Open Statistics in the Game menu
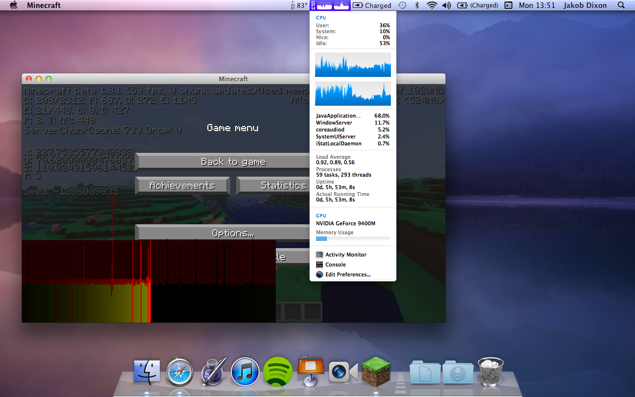Screen dimensions: 635x397 tap(283, 186)
